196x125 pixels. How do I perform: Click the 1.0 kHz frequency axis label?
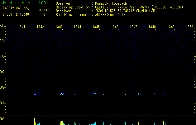[2, 56]
